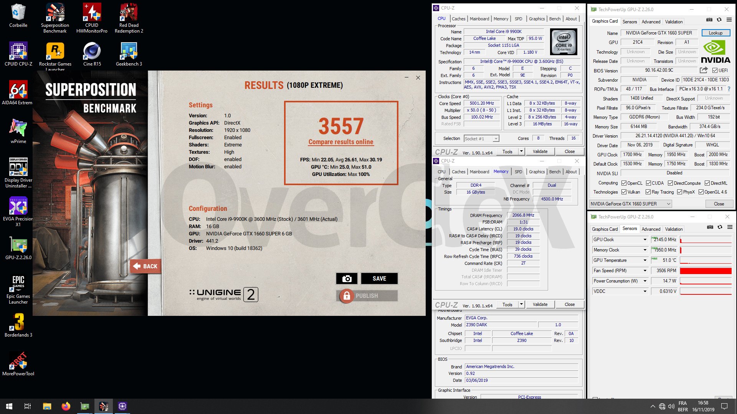Open MorePowerTool desktop shortcut
Image resolution: width=737 pixels, height=414 pixels.
18,364
